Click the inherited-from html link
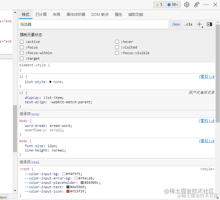220x200 pixels. click(35, 162)
